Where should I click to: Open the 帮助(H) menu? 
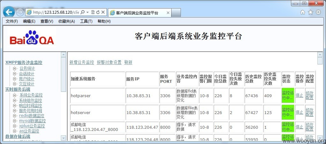point(104,21)
